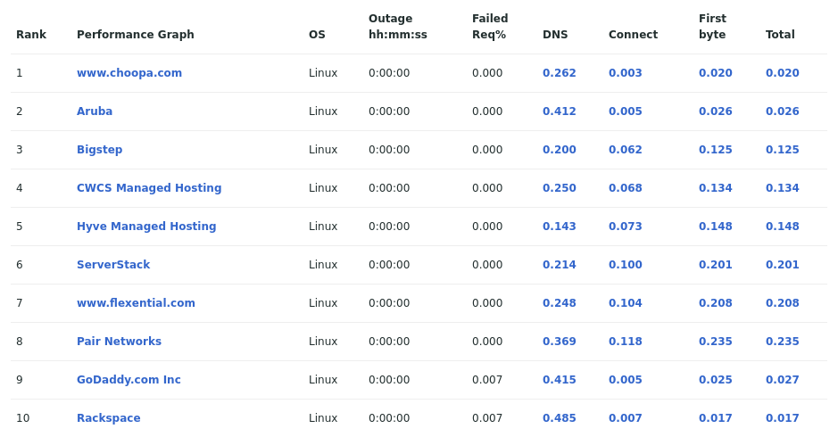This screenshot has width=838, height=437.
Task: Click First byte value 0.017 for Rackspace
Action: click(716, 418)
